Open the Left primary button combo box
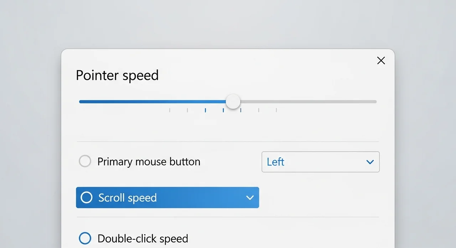 (x=320, y=162)
